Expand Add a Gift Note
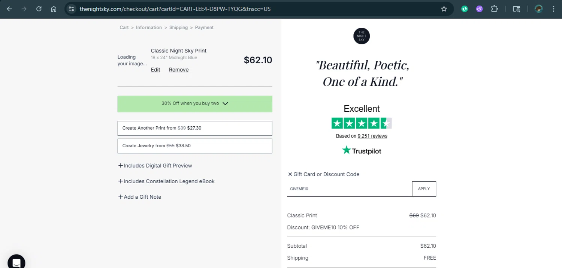The height and width of the screenshot is (268, 562). (x=140, y=197)
